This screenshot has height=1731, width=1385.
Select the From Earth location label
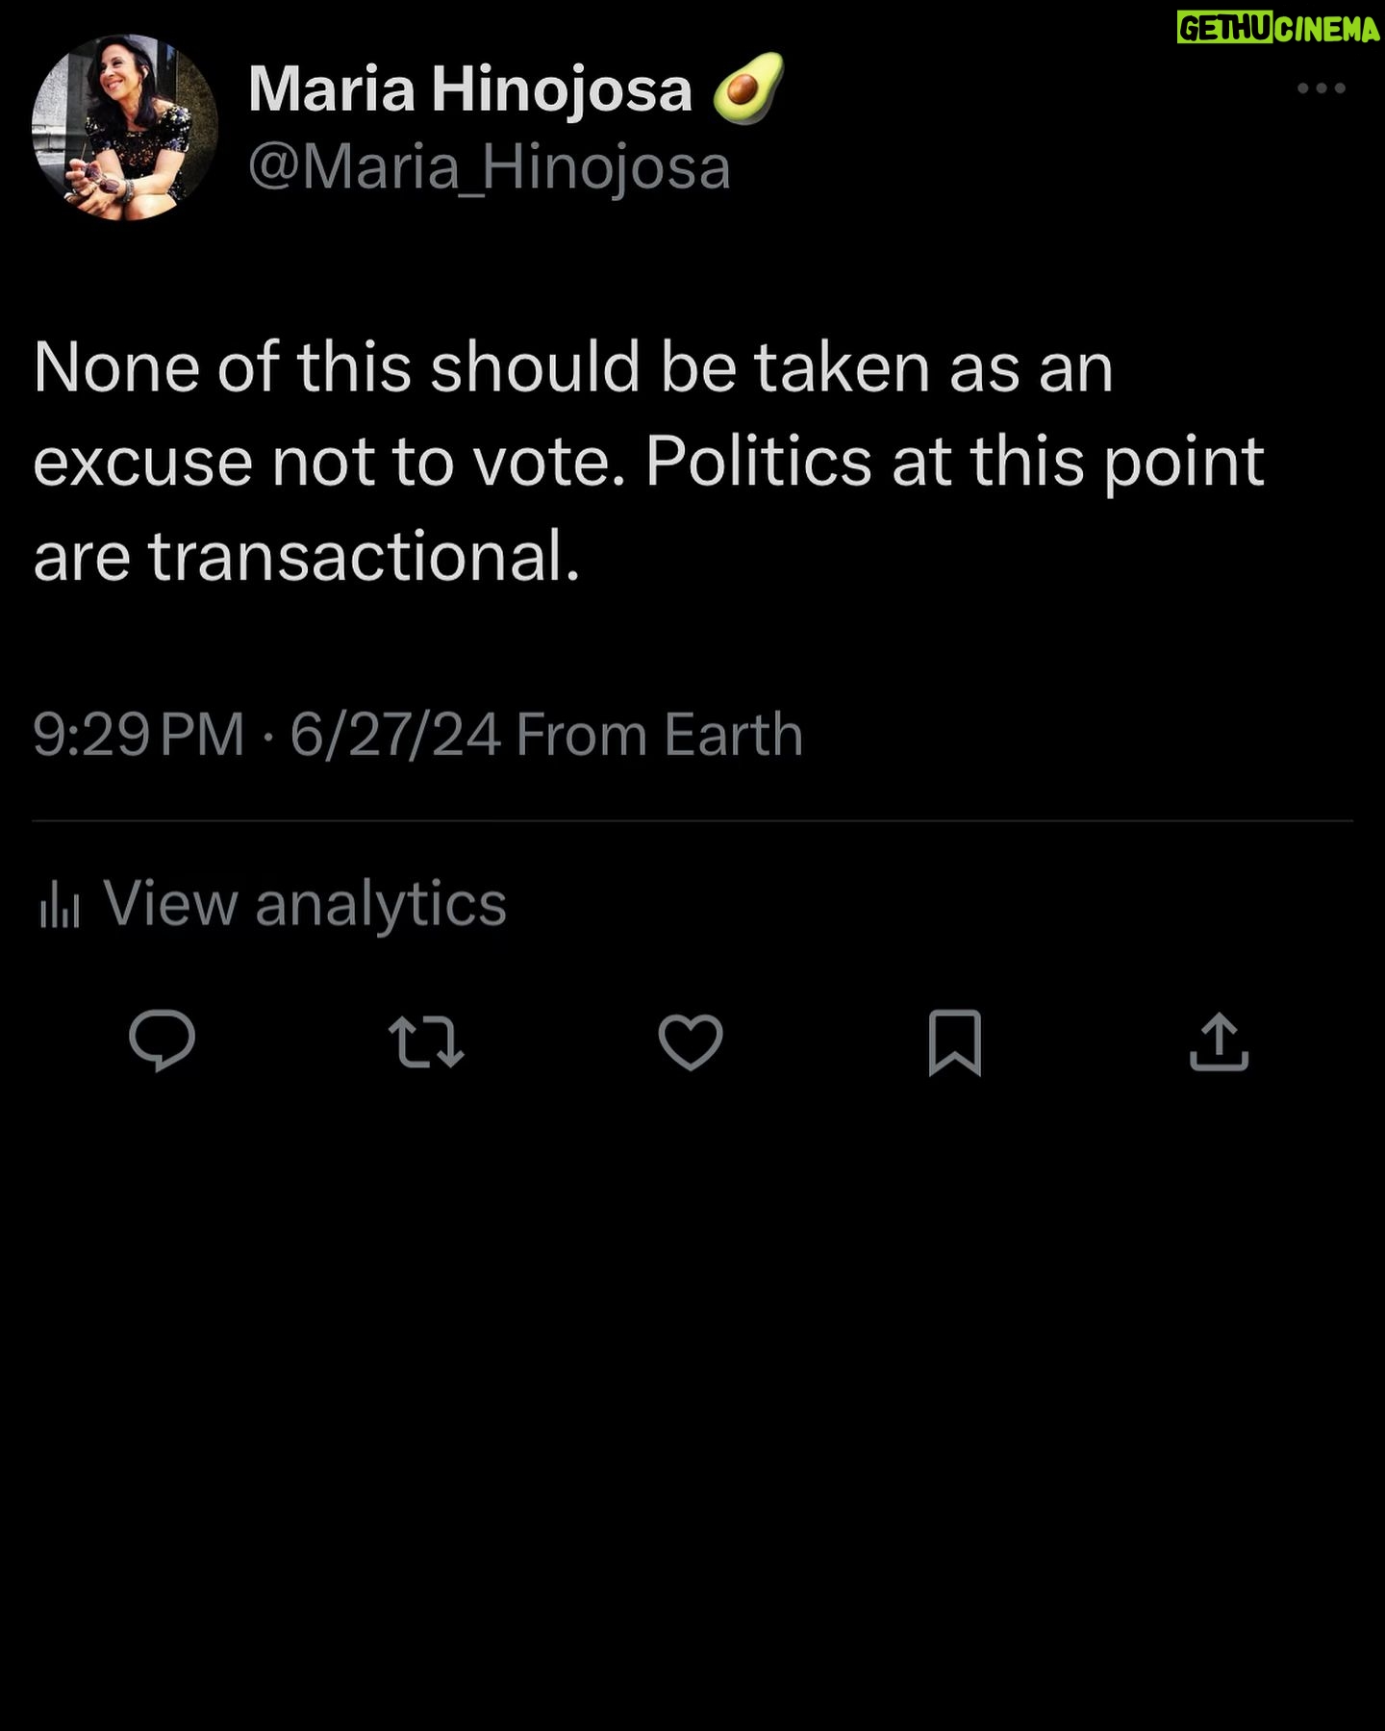tap(659, 735)
